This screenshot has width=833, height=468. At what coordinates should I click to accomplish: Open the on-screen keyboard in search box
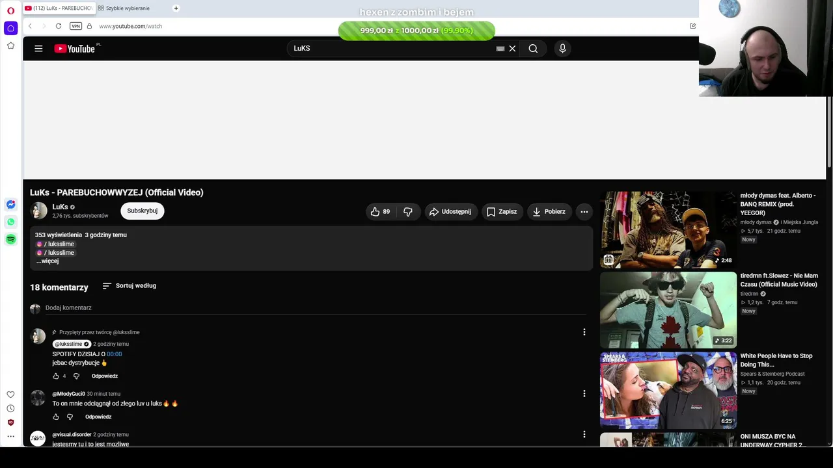click(500, 48)
